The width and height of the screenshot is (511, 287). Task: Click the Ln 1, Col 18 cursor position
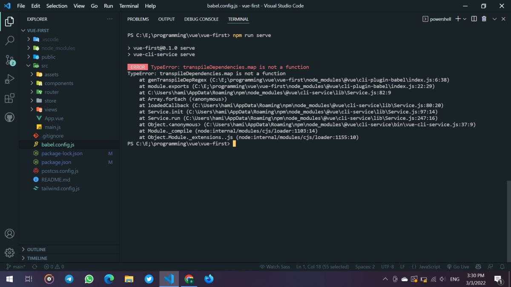(x=323, y=267)
